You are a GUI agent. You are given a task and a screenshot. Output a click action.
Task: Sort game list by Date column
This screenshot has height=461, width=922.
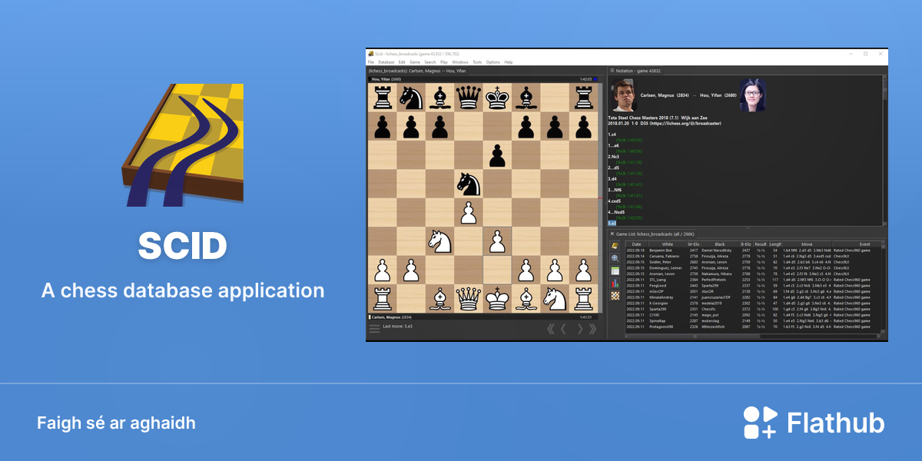[636, 244]
